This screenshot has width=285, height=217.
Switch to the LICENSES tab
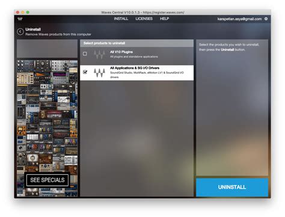[x=144, y=19]
